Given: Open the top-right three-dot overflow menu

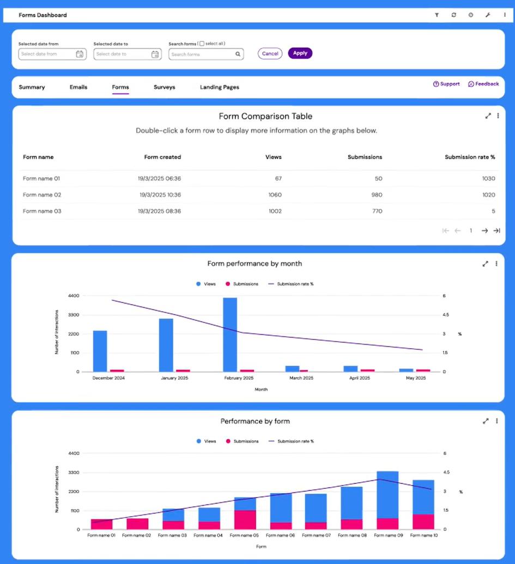Looking at the screenshot, I should (505, 15).
